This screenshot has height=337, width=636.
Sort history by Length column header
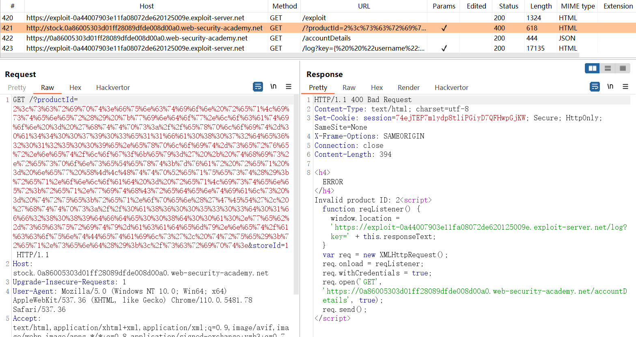pyautogui.click(x=541, y=6)
